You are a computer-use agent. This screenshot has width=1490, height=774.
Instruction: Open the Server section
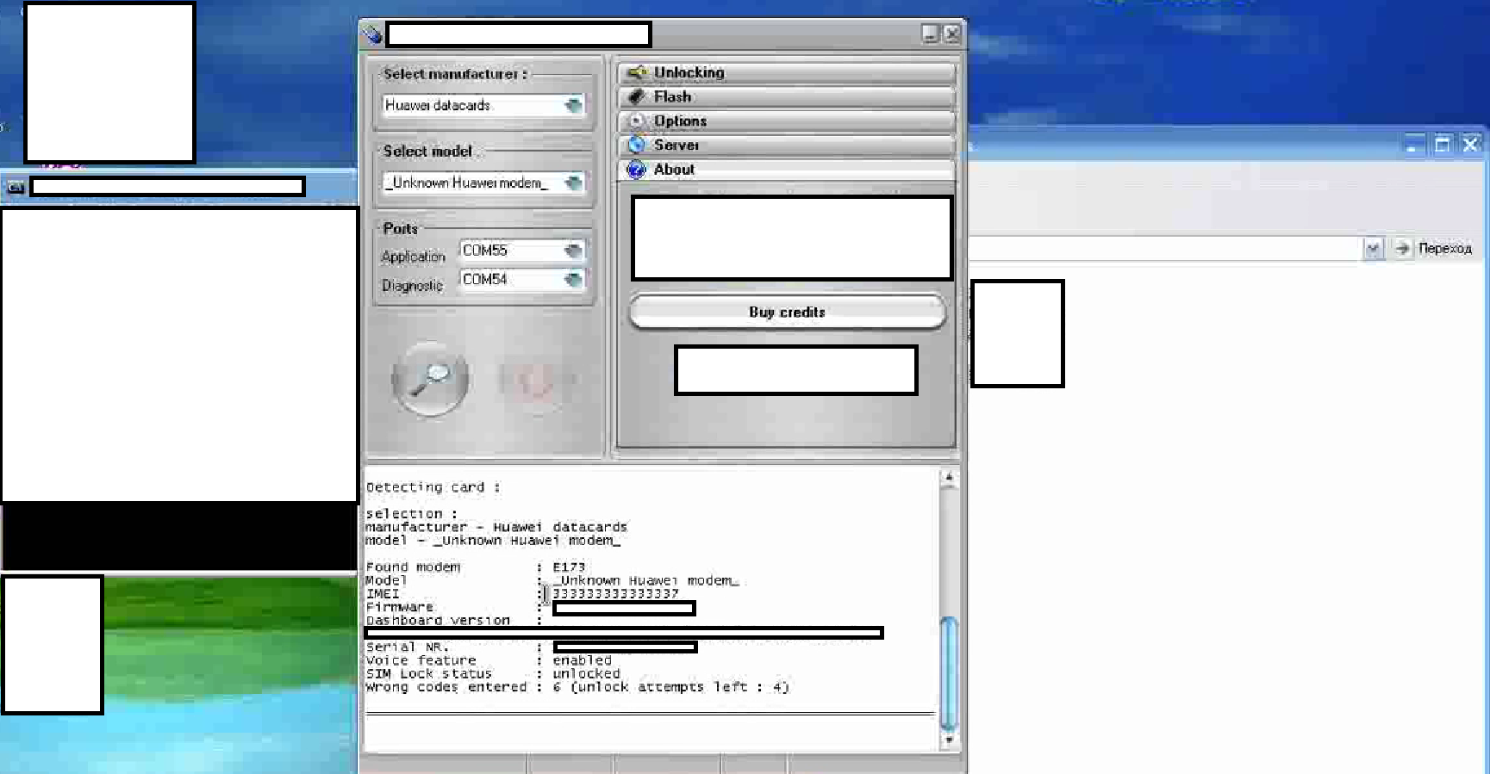click(x=786, y=145)
